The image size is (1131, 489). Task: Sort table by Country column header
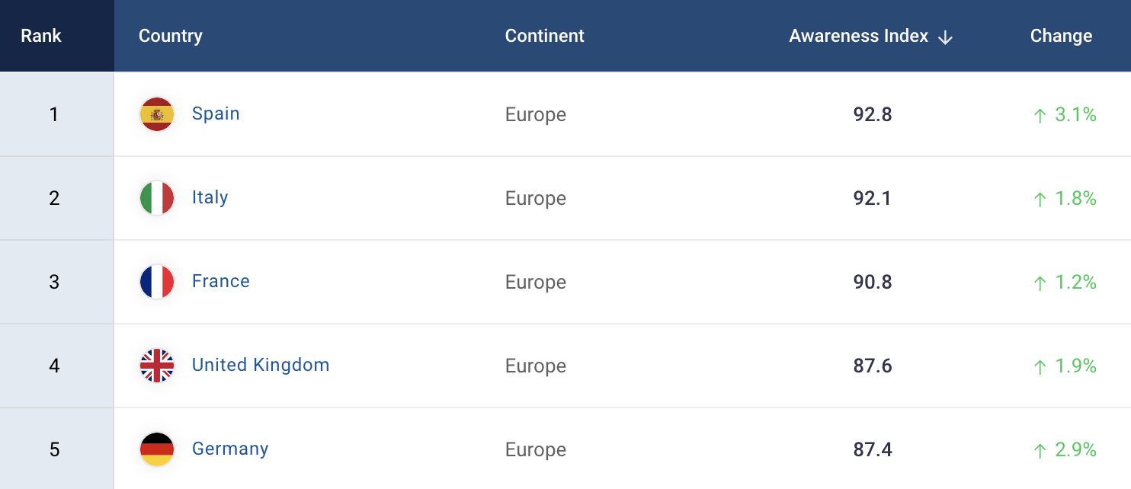[171, 36]
